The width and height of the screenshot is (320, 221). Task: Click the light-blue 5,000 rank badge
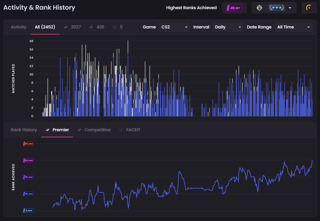pos(28,211)
